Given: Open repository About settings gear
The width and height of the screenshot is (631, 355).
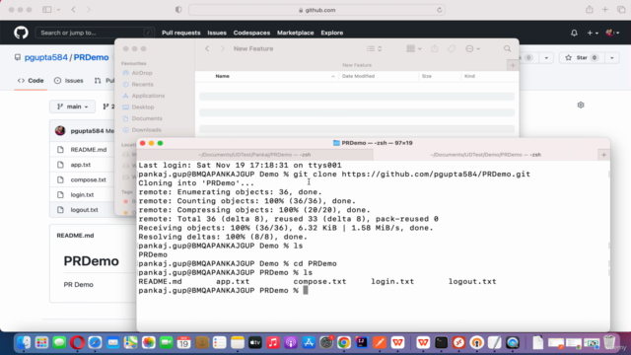Looking at the screenshot, I should [581, 106].
